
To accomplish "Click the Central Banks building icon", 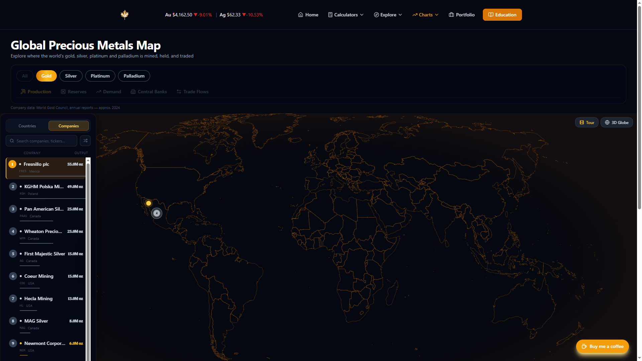I will [133, 92].
